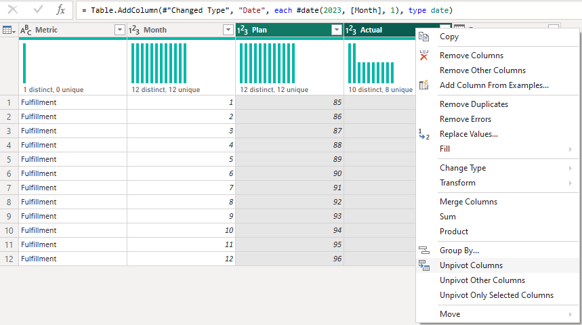Click the red X Remove Columns icon
Viewport: 582px width, 325px height.
click(x=424, y=56)
